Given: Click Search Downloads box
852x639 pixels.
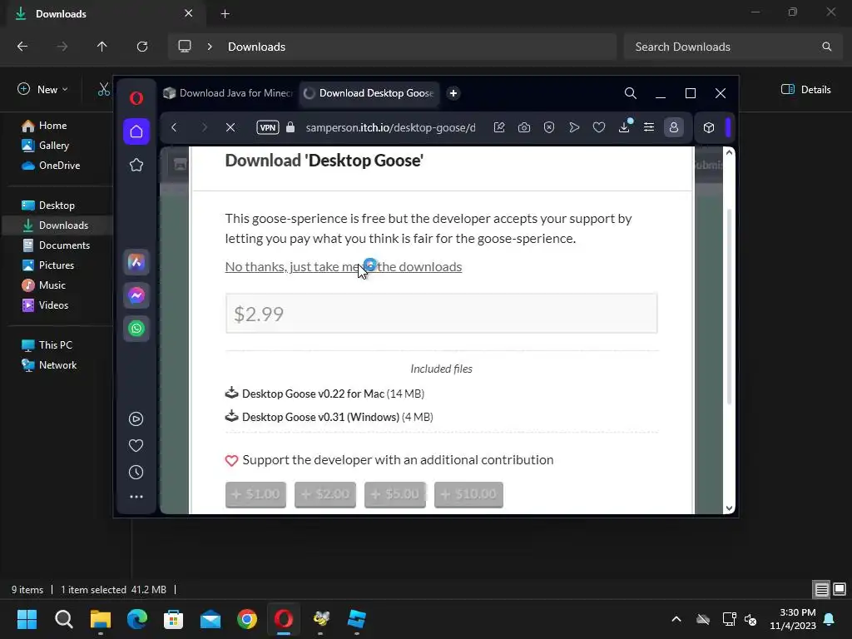Looking at the screenshot, I should coord(732,47).
